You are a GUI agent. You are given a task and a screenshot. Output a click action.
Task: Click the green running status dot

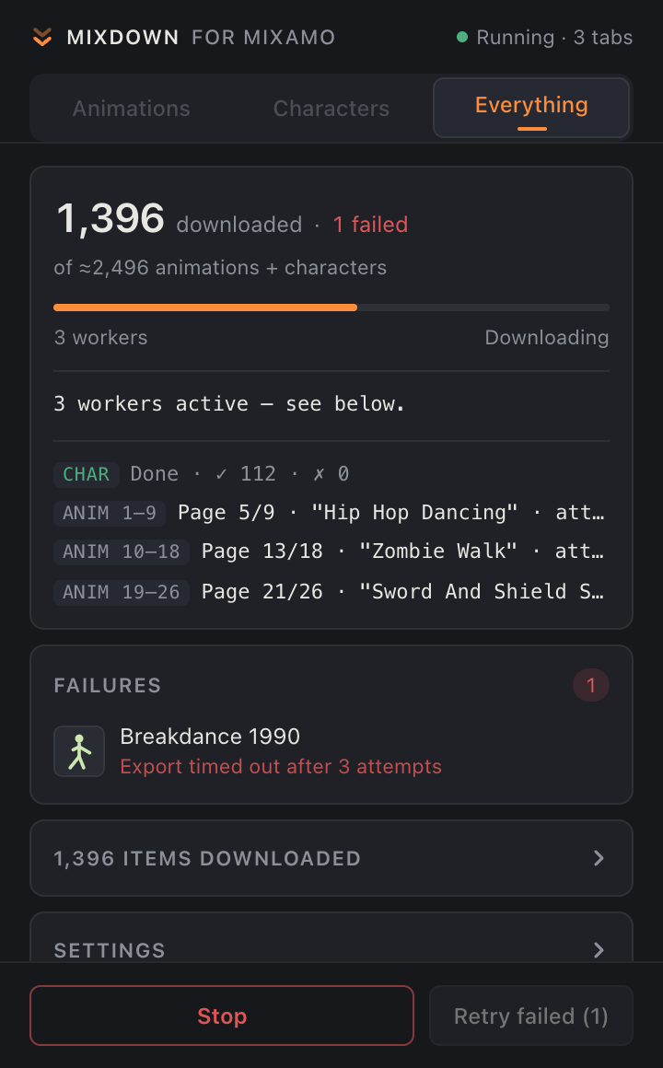pos(462,37)
